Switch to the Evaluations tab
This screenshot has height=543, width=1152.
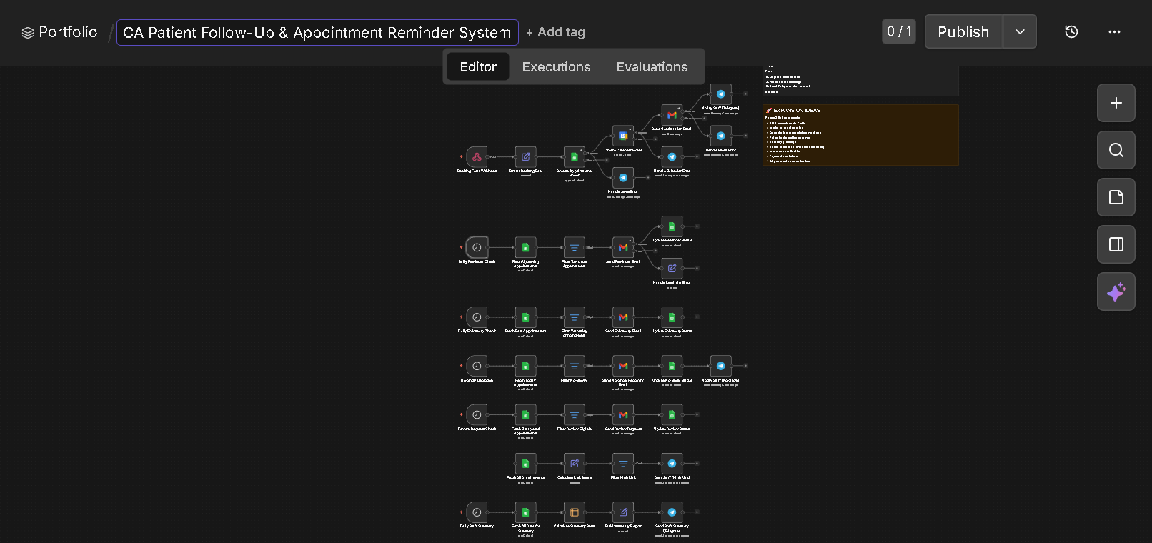pos(652,67)
